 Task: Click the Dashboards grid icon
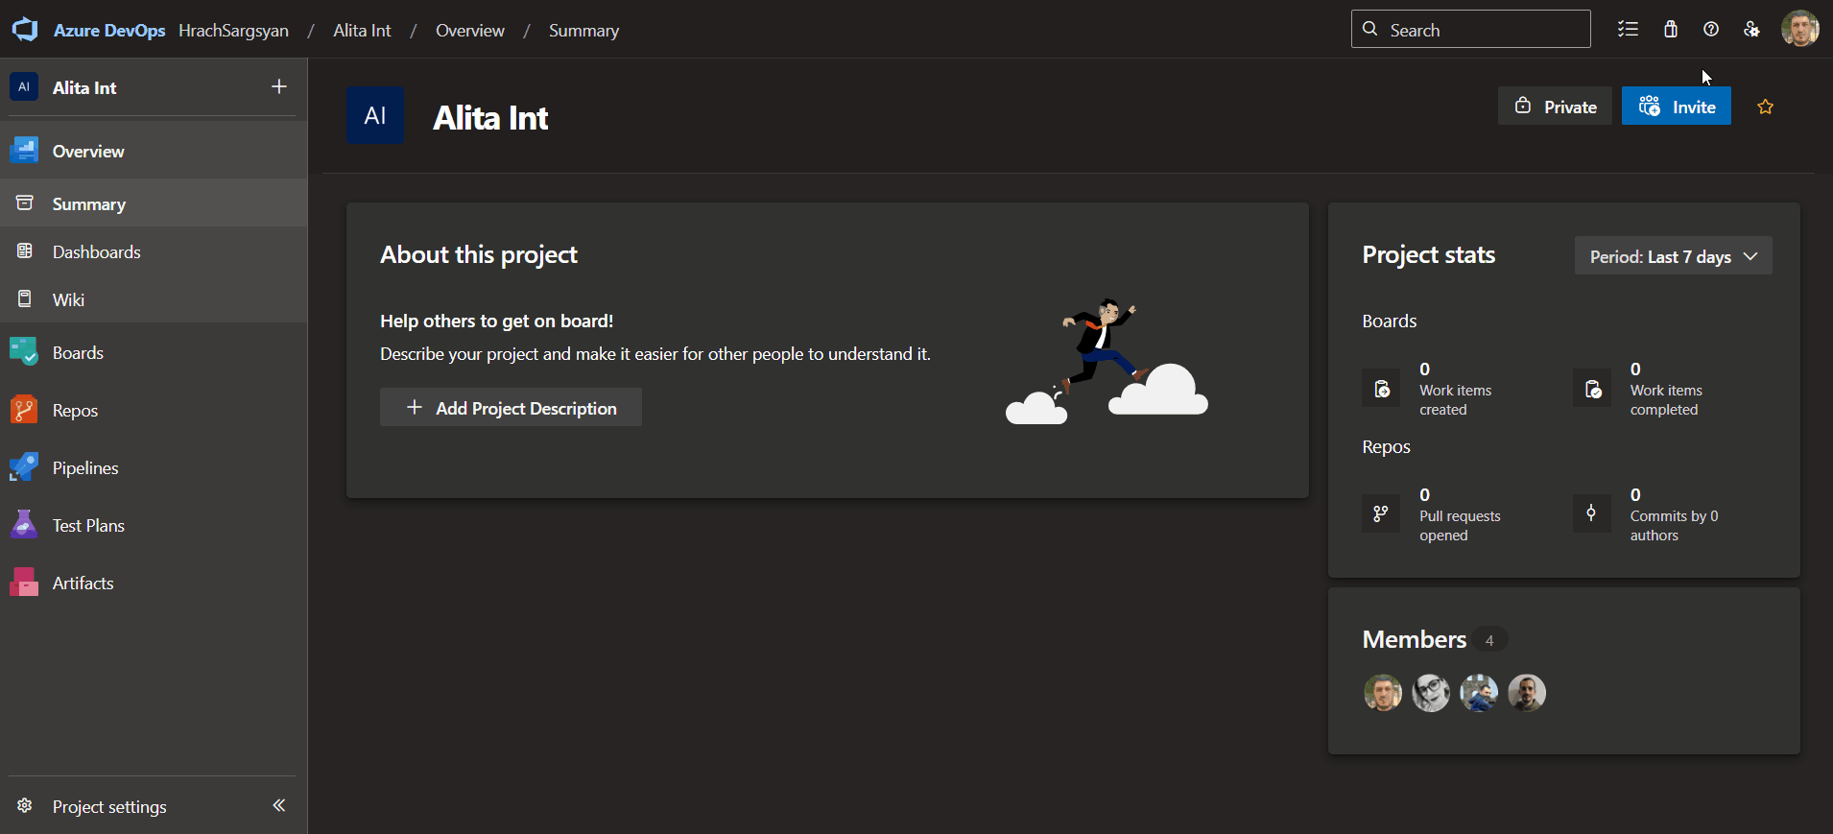coord(25,250)
